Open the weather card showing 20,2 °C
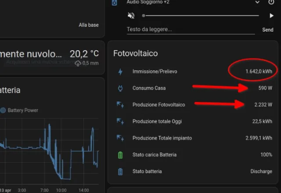Viewport: 281px width, 193px height. pyautogui.click(x=53, y=57)
